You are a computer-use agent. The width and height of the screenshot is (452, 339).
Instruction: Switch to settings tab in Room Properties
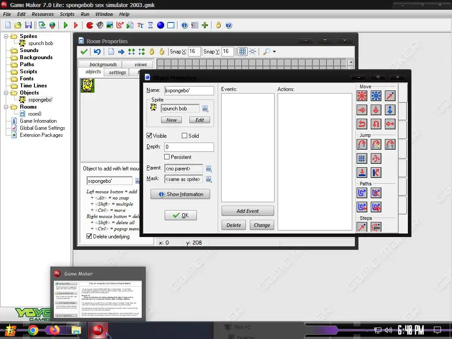tap(117, 72)
